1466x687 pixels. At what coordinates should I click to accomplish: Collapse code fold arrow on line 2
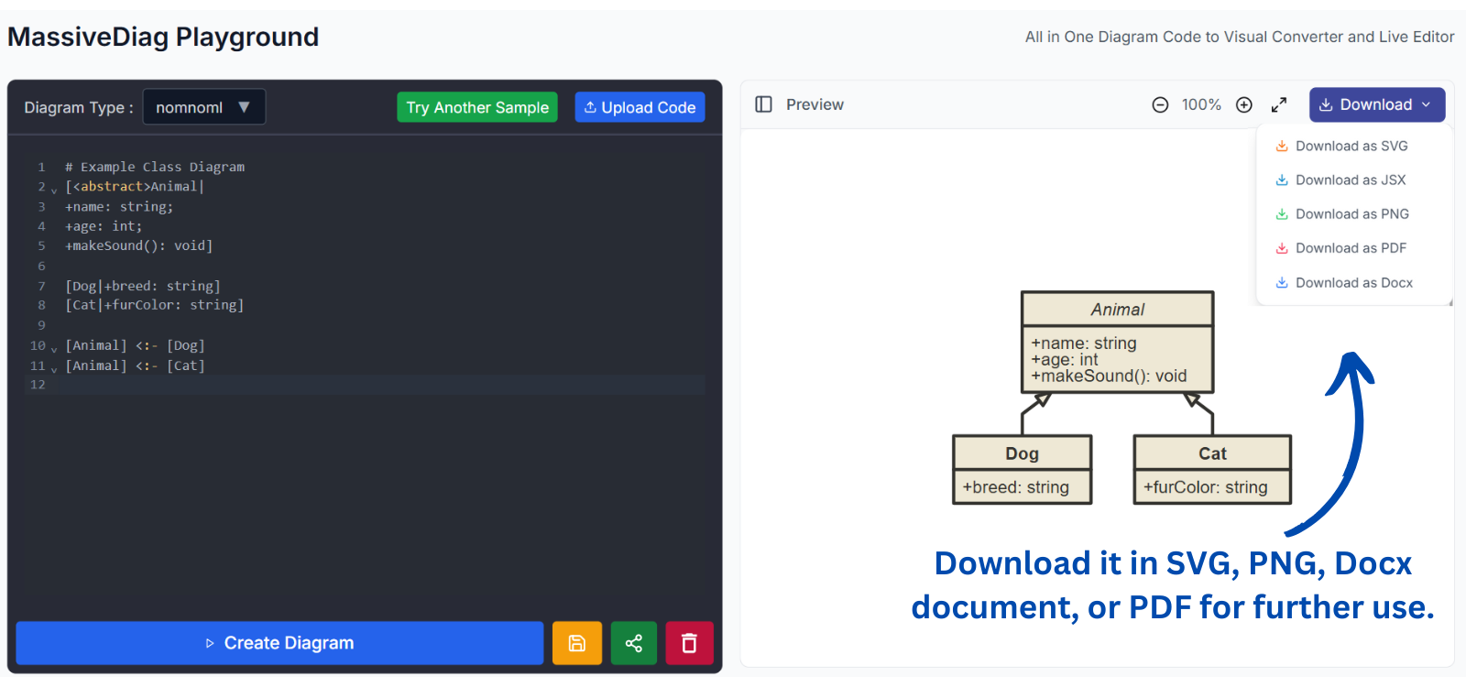pos(54,190)
